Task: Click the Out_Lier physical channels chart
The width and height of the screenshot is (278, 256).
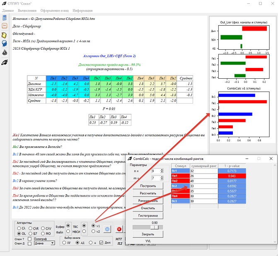Action: click(244, 38)
